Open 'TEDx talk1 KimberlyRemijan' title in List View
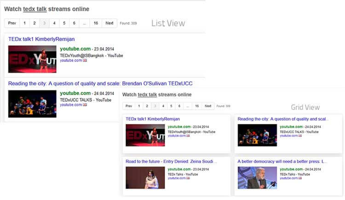The height and width of the screenshot is (200, 345). click(x=41, y=39)
